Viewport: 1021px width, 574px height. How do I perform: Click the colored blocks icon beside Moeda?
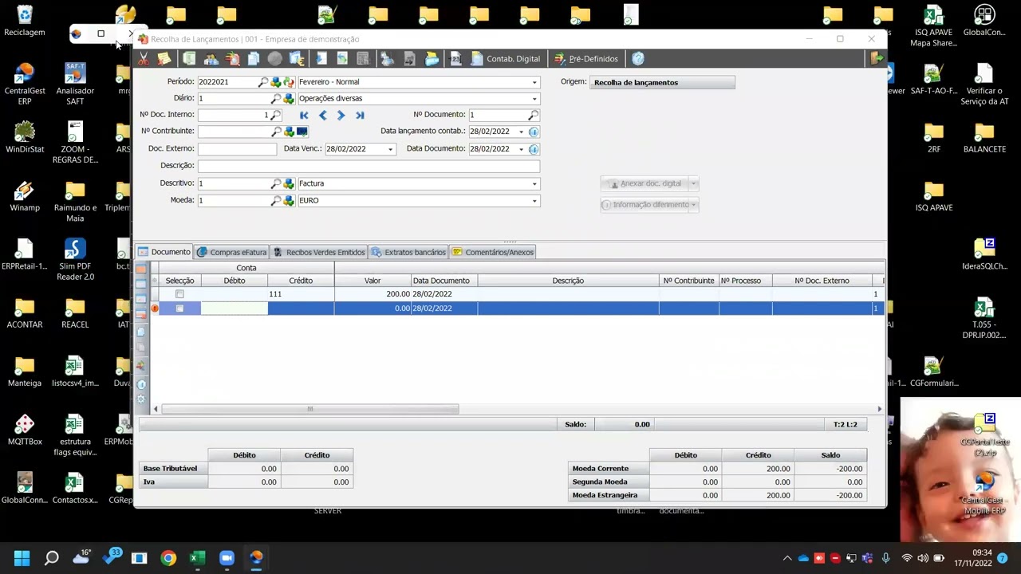point(289,201)
